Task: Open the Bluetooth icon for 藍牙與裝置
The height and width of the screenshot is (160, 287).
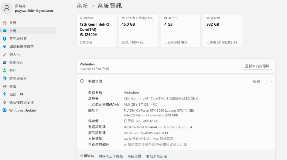Action: 4,39
